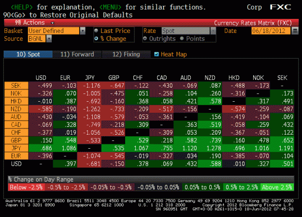This screenshot has width=302, height=217.
Task: Click the -0.05% to -0.5% legend swatch
Action: click(111, 187)
